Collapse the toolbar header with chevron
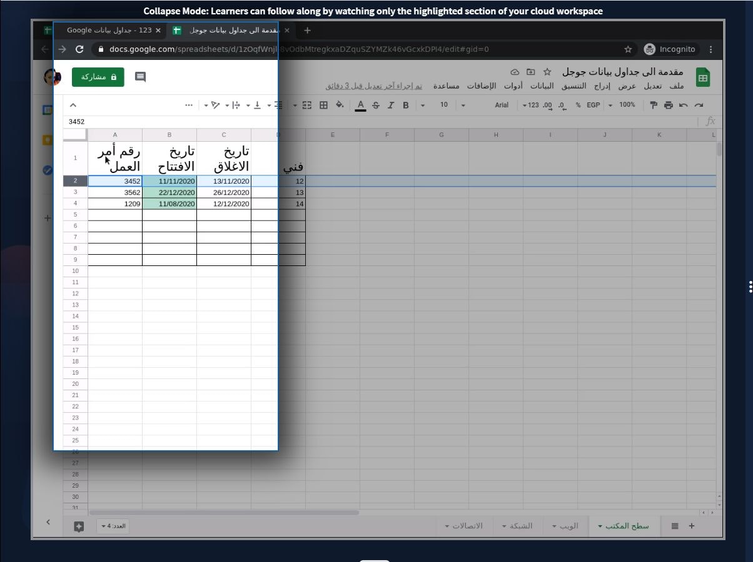The image size is (753, 562). click(x=73, y=105)
